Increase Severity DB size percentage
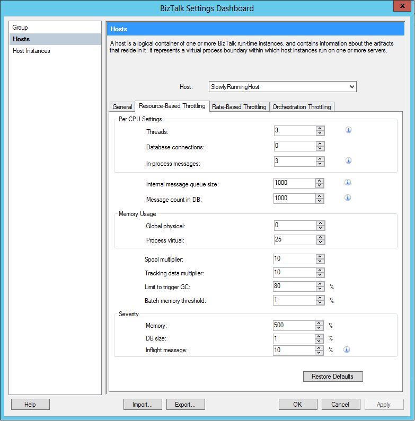Screen dimensions: 415x421 point(319,336)
